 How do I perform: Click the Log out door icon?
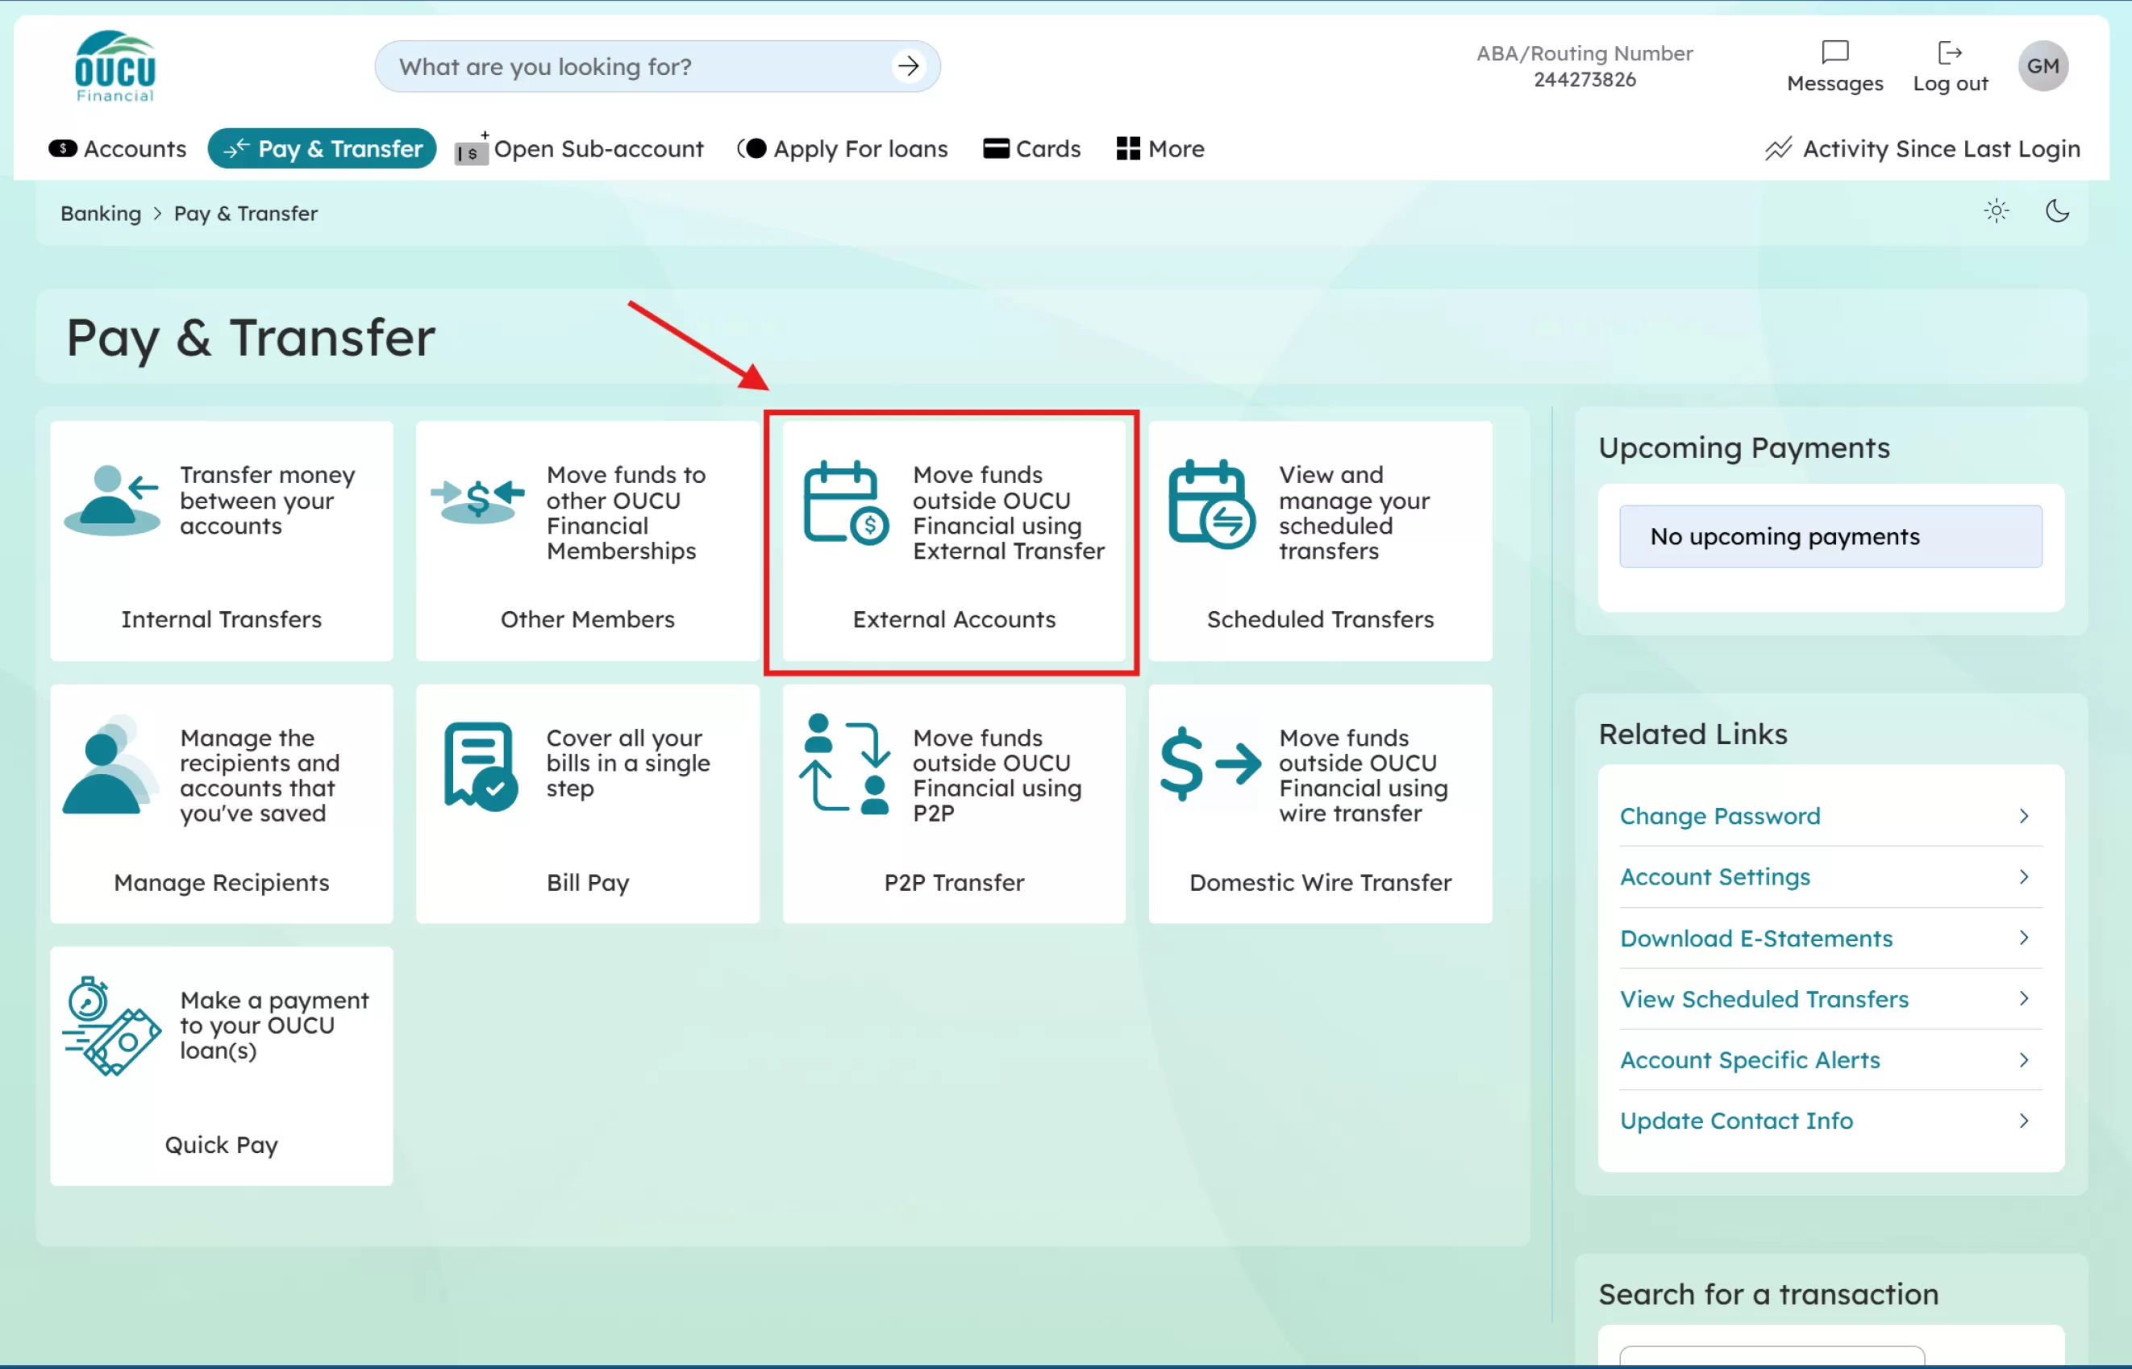click(1949, 52)
